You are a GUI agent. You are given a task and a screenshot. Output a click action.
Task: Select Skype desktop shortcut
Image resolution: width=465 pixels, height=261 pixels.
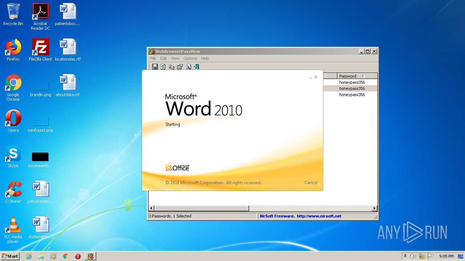[x=13, y=157]
